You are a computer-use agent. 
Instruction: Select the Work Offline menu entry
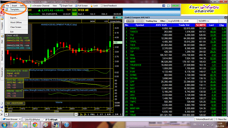(16, 22)
